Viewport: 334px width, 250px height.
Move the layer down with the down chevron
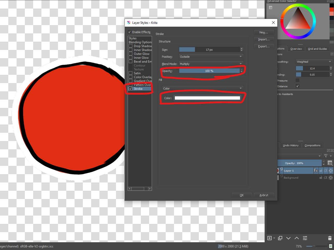coord(288,238)
